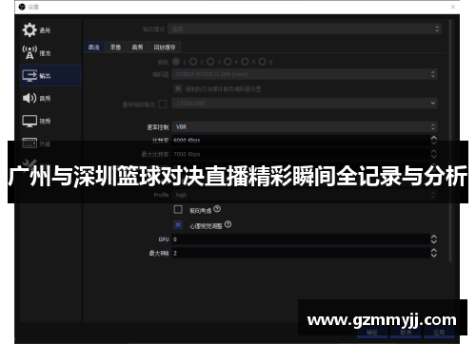This screenshot has height=344, width=476.
Task: Click the max B-frames (最大B帧) field
Action: [x=301, y=253]
